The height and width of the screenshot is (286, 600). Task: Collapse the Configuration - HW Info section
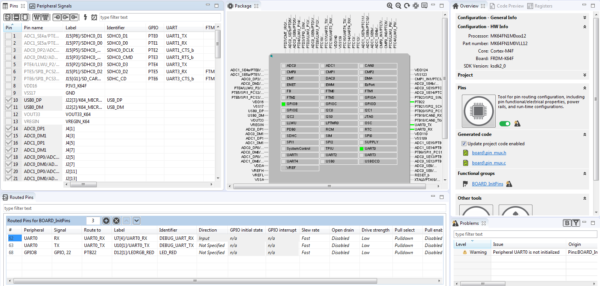[585, 27]
